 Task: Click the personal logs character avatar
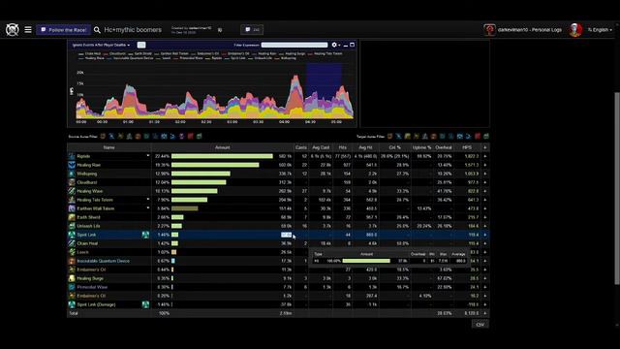pyautogui.click(x=489, y=30)
